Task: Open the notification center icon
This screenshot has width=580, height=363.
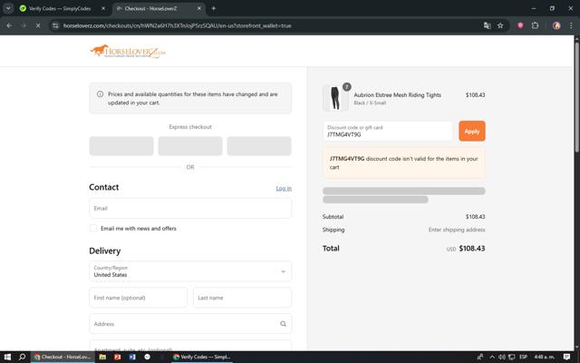Action: [x=566, y=357]
